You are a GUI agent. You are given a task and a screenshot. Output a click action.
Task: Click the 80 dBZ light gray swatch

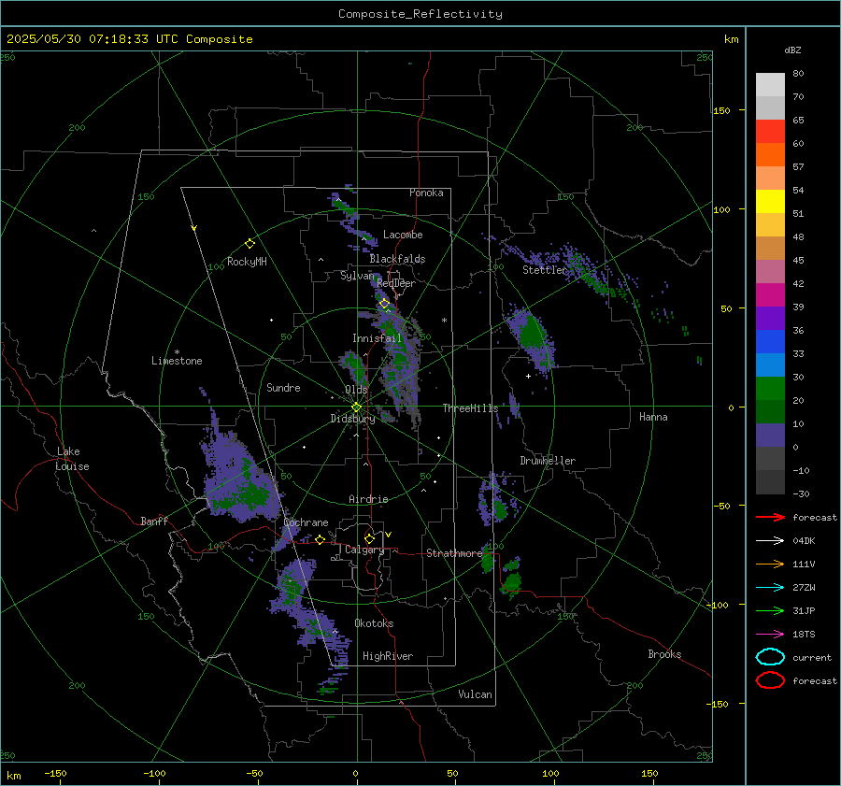point(770,84)
